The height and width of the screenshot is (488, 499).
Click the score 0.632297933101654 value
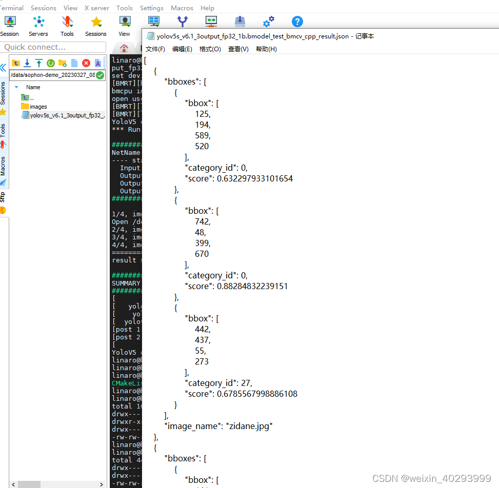254,178
